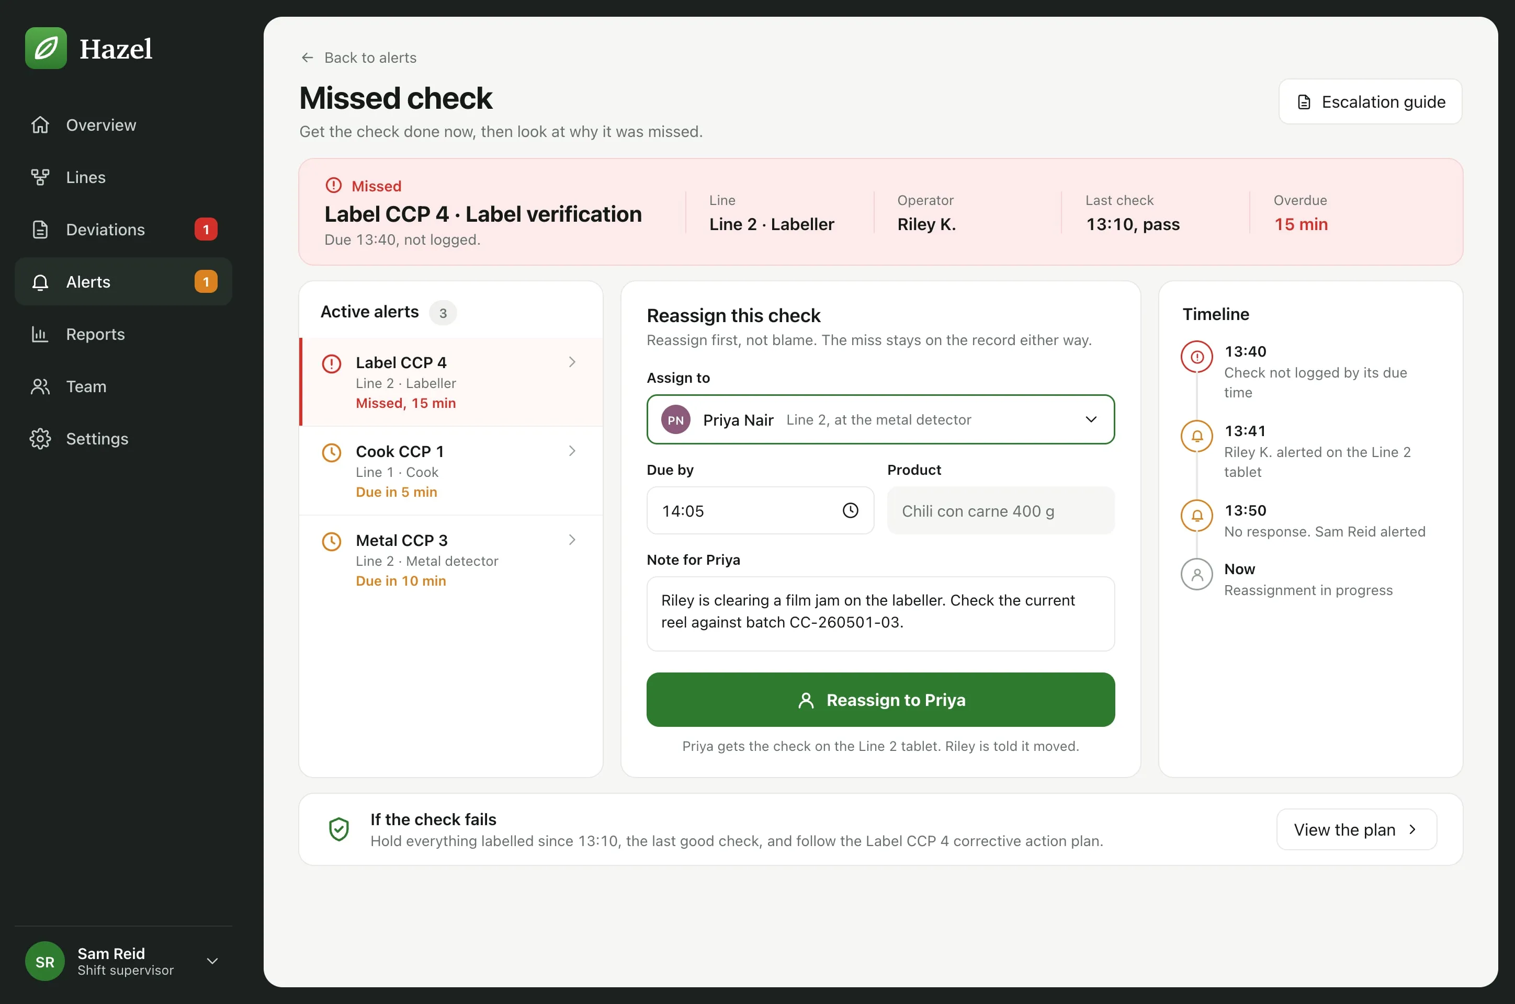Click the 13:40 red timeline marker
1515x1004 pixels.
pos(1196,357)
